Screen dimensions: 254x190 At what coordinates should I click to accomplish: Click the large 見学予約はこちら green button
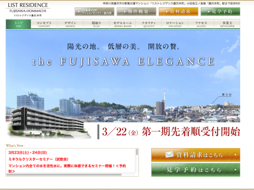coord(196,170)
